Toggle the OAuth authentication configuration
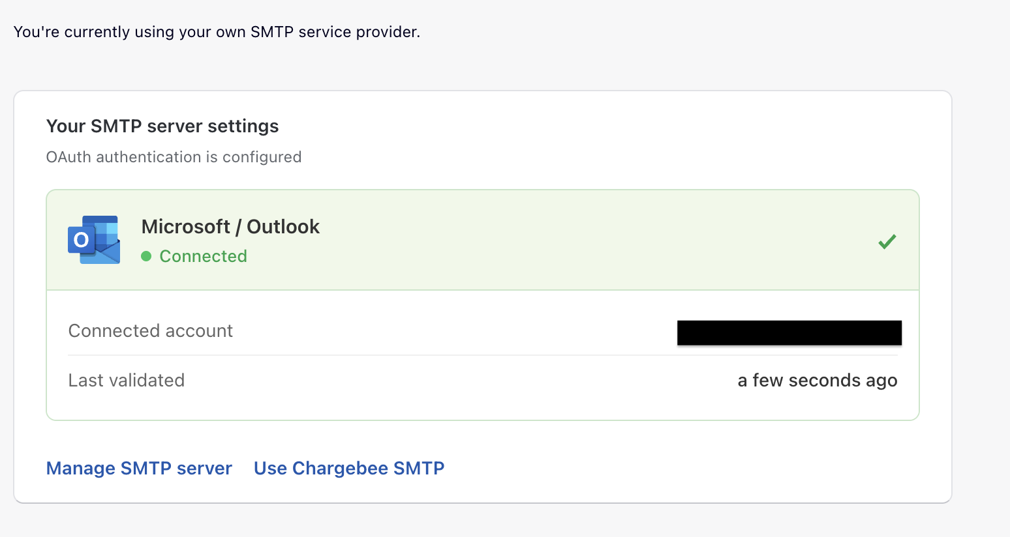Image resolution: width=1010 pixels, height=537 pixels. [174, 156]
